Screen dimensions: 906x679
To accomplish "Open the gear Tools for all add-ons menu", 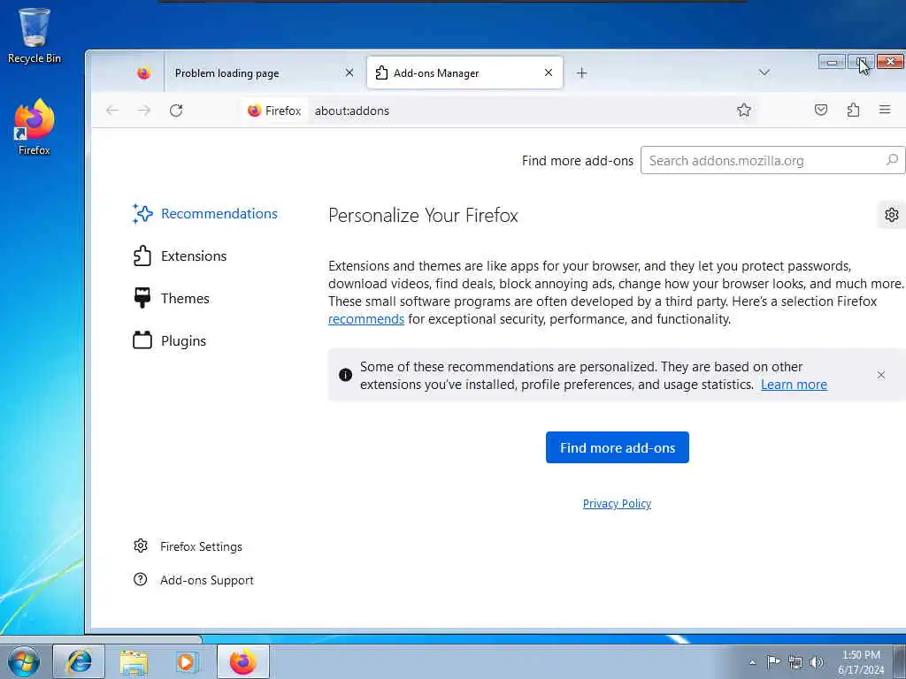I will point(892,215).
